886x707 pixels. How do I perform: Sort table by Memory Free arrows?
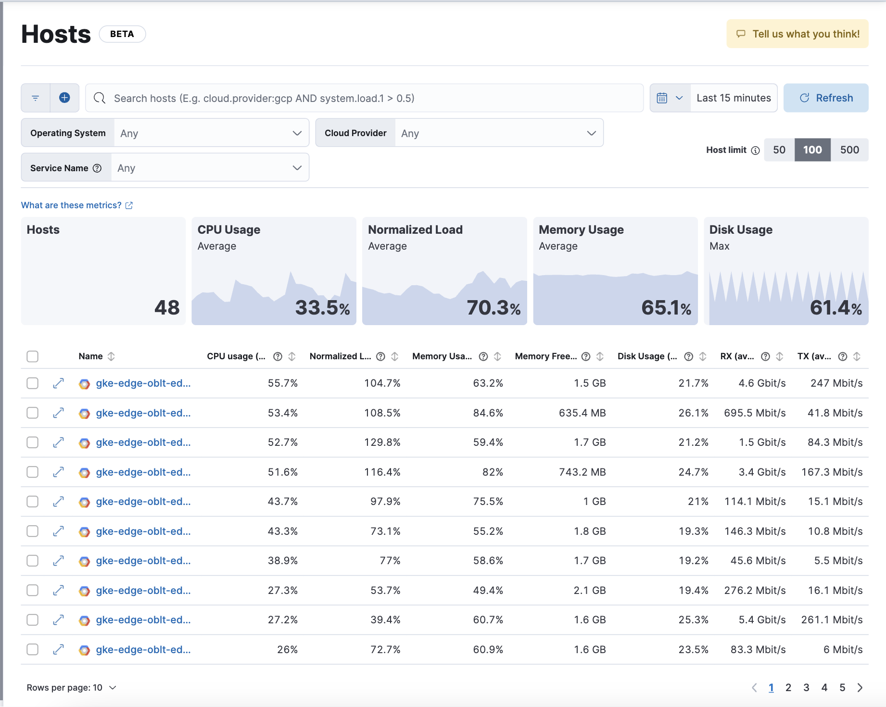tap(600, 356)
